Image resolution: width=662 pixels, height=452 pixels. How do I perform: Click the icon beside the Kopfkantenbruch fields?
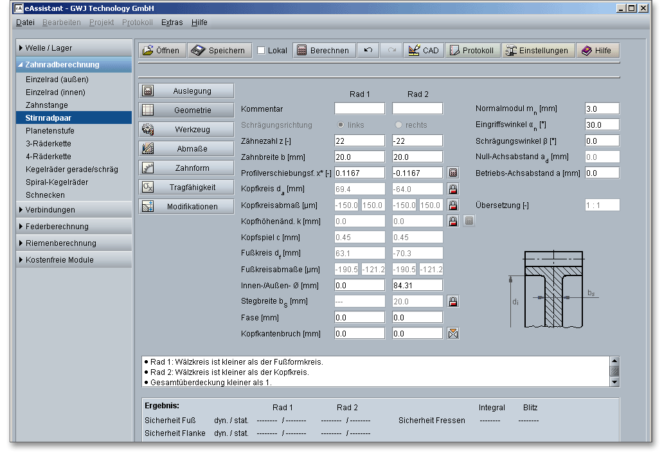coord(453,333)
